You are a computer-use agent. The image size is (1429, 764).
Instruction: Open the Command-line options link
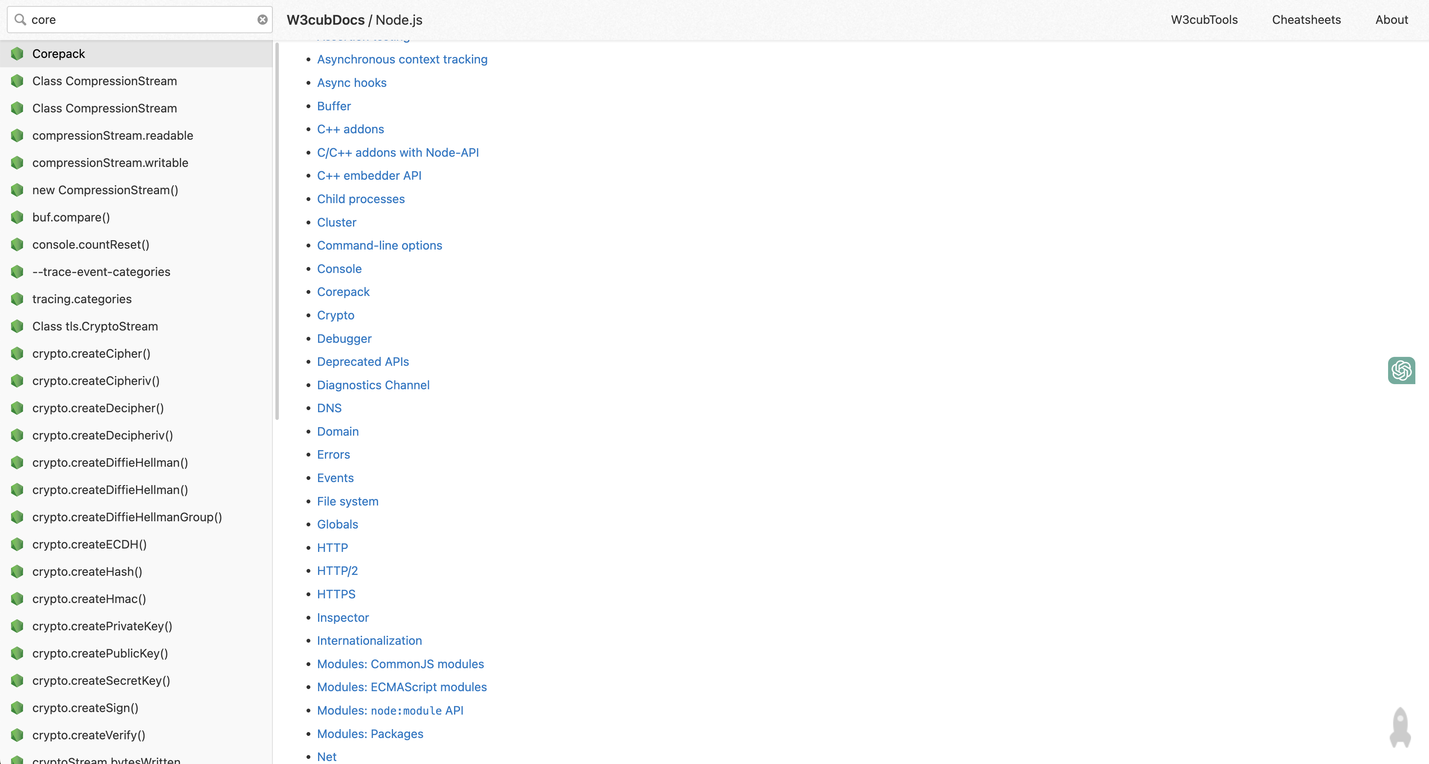(x=379, y=245)
